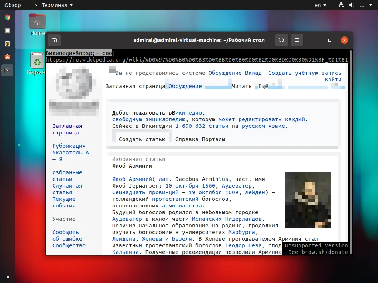The height and width of the screenshot is (283, 378).
Task: Open the en keyboard layout dropdown
Action: pyautogui.click(x=321, y=5)
